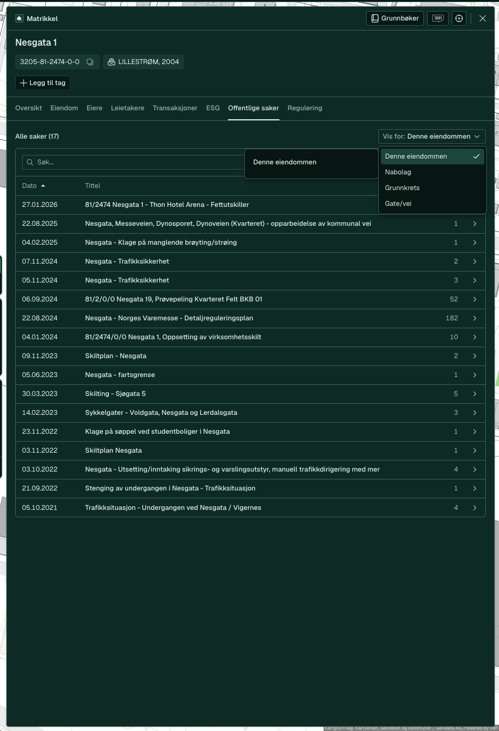Sort by the Dato column arrow
This screenshot has width=499, height=731.
43,186
